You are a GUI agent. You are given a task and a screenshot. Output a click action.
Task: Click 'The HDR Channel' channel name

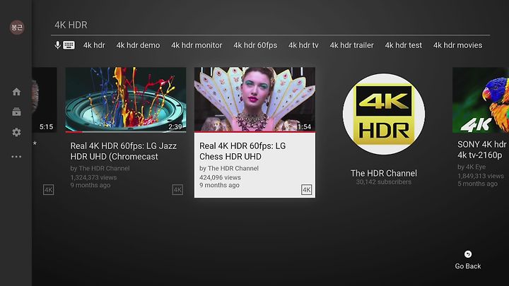384,173
